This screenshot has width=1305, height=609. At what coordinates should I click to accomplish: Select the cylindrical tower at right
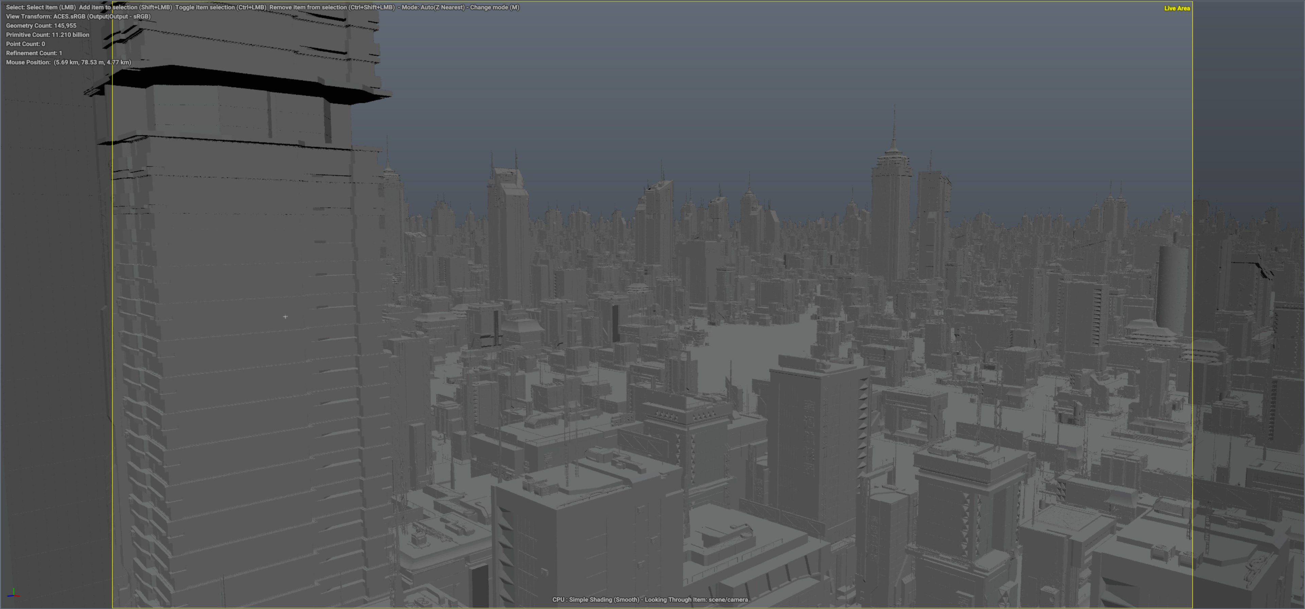tap(1172, 286)
